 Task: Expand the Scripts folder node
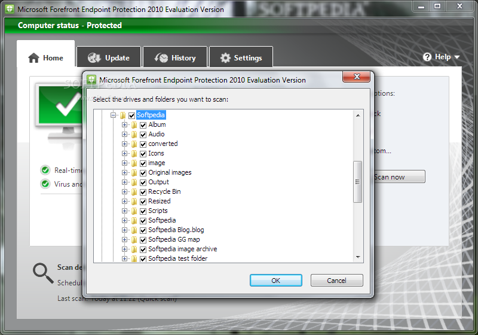pos(124,211)
